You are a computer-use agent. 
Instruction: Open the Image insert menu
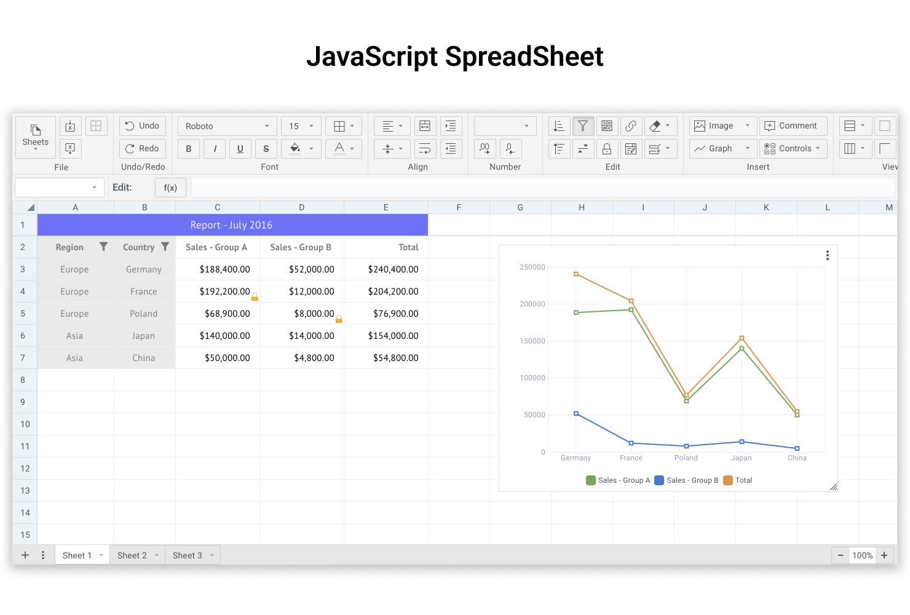(x=722, y=126)
